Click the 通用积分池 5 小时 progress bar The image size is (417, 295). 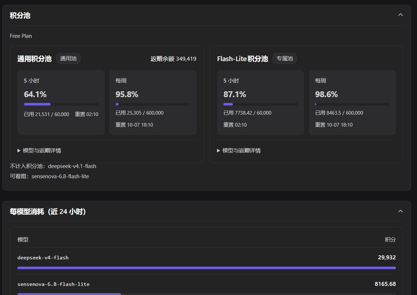tap(61, 104)
